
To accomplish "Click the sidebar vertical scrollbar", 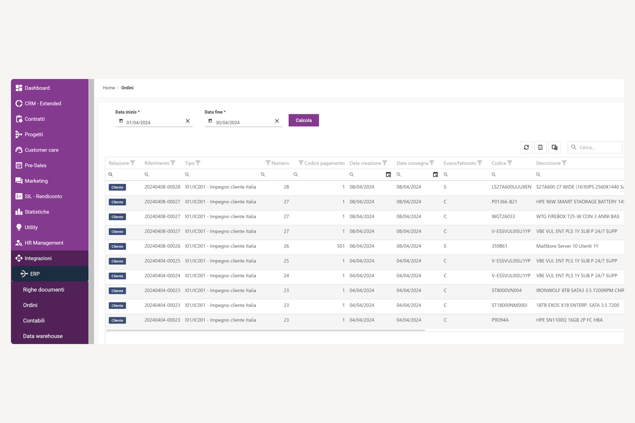I will tap(91, 211).
